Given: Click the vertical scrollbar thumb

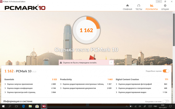Looking at the screenshot, I should tap(174, 30).
